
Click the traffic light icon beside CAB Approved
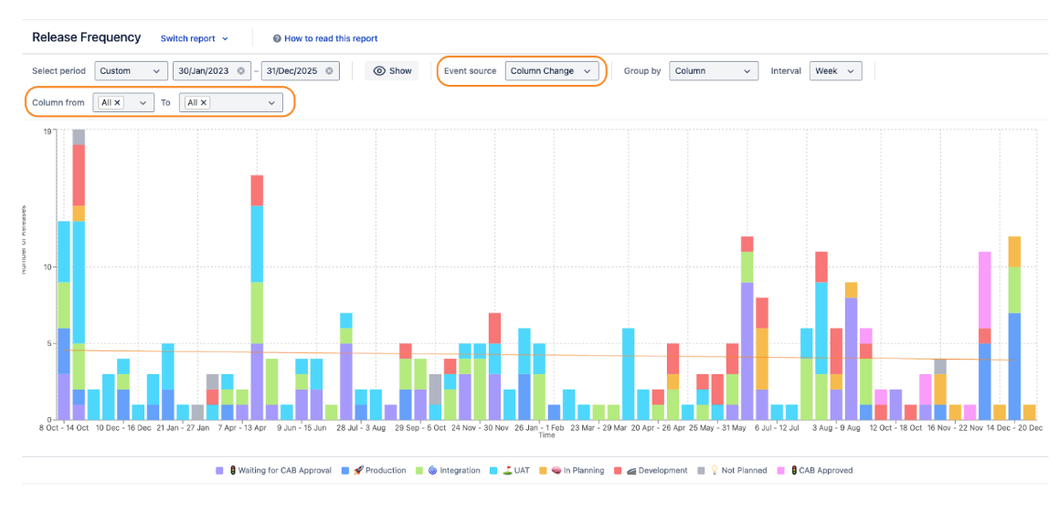point(793,470)
